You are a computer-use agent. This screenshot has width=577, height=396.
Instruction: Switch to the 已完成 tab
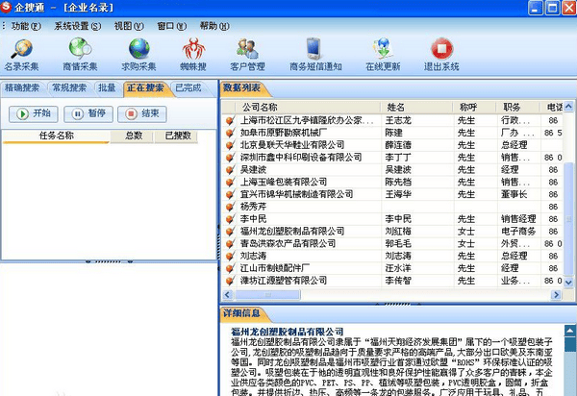[x=188, y=88]
